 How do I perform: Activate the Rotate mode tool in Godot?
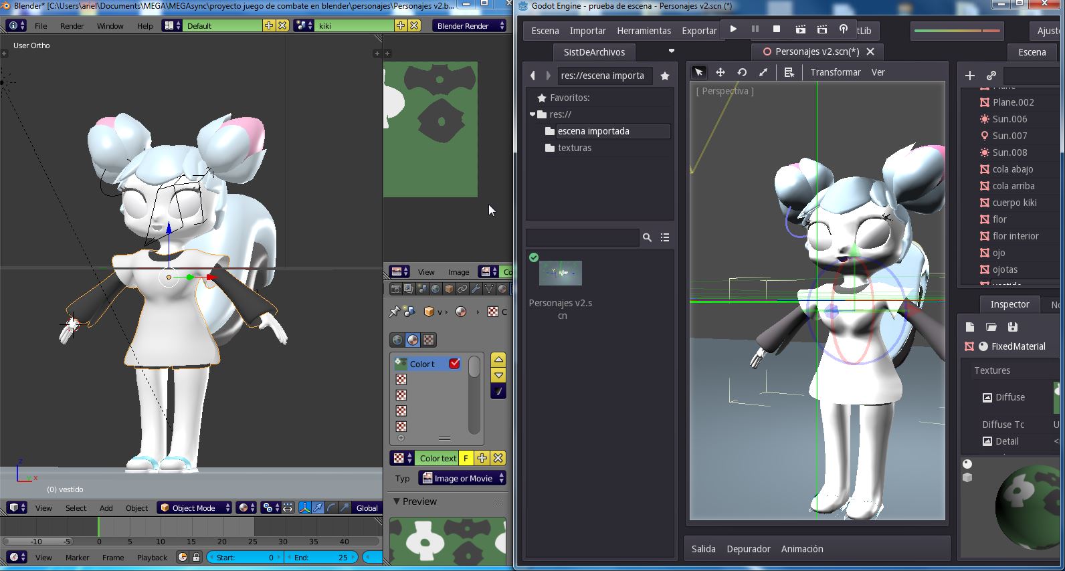(x=742, y=72)
